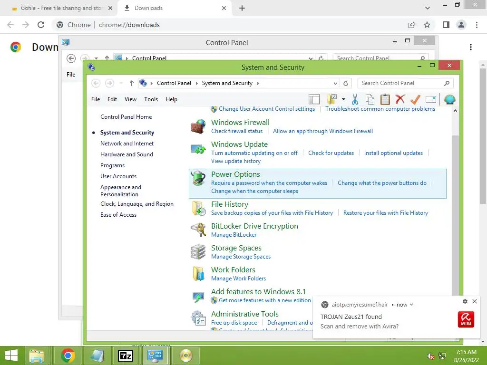This screenshot has width=487, height=365.
Task: Click the Move to folder toolbar icon
Action: (332, 99)
